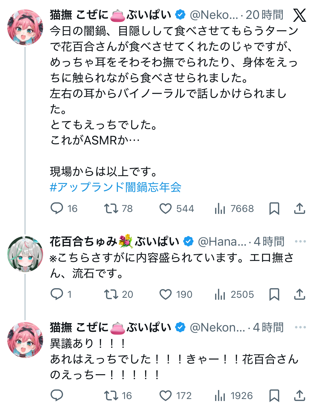Open the @Hana... username link
The image size is (315, 409).
click(x=222, y=242)
